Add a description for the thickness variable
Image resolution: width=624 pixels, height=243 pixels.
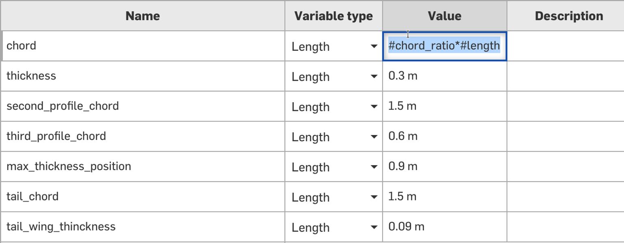click(565, 76)
